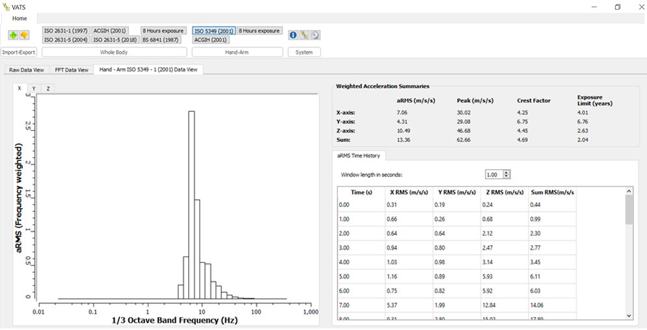Click X-axis aRMS value 7.06
This screenshot has width=647, height=330.
402,113
